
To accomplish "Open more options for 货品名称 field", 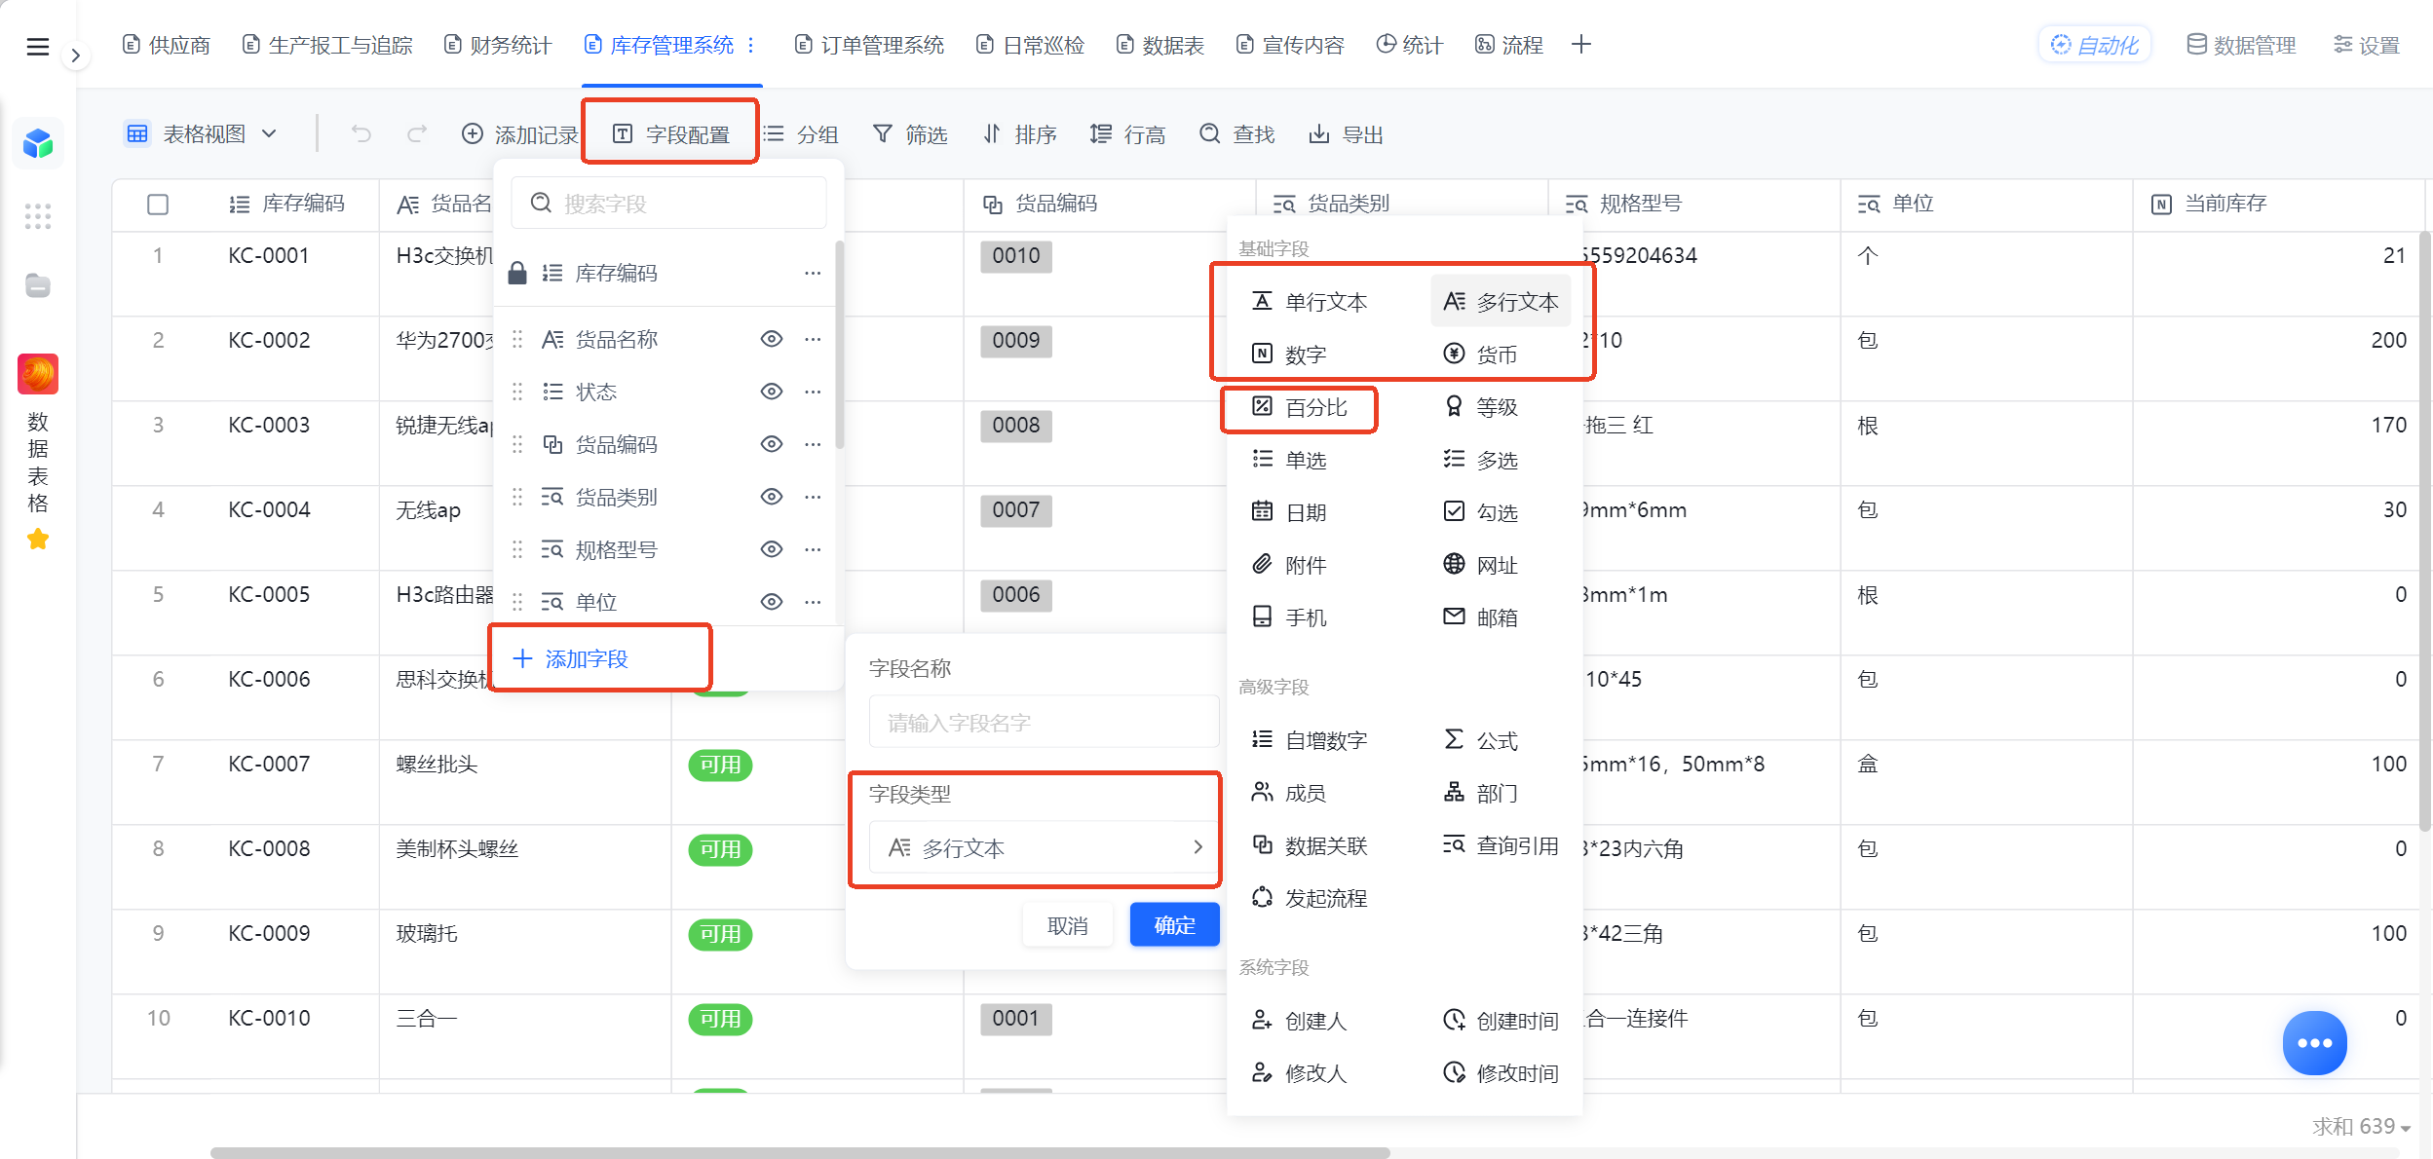I will (813, 339).
